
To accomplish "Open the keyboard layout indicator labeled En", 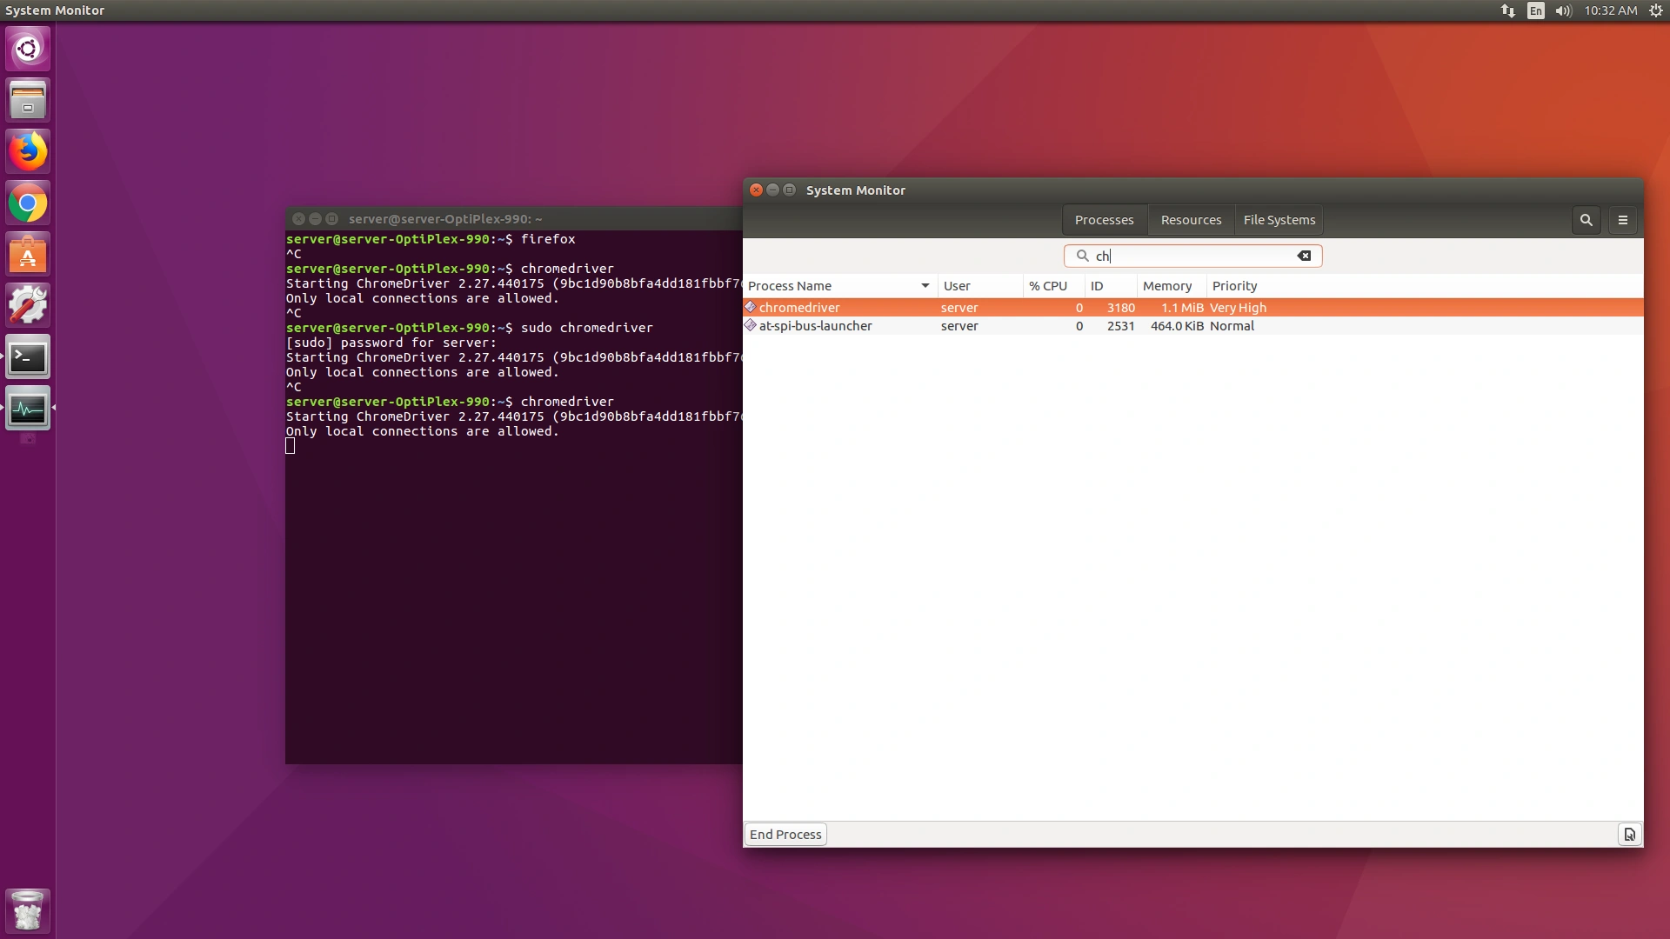I will pos(1535,10).
